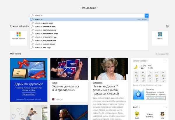Image resolution: width=175 pixels, height=120 pixels.
Task: Choose suggestion 'можно ли пить соду'
Action: coord(89,47)
